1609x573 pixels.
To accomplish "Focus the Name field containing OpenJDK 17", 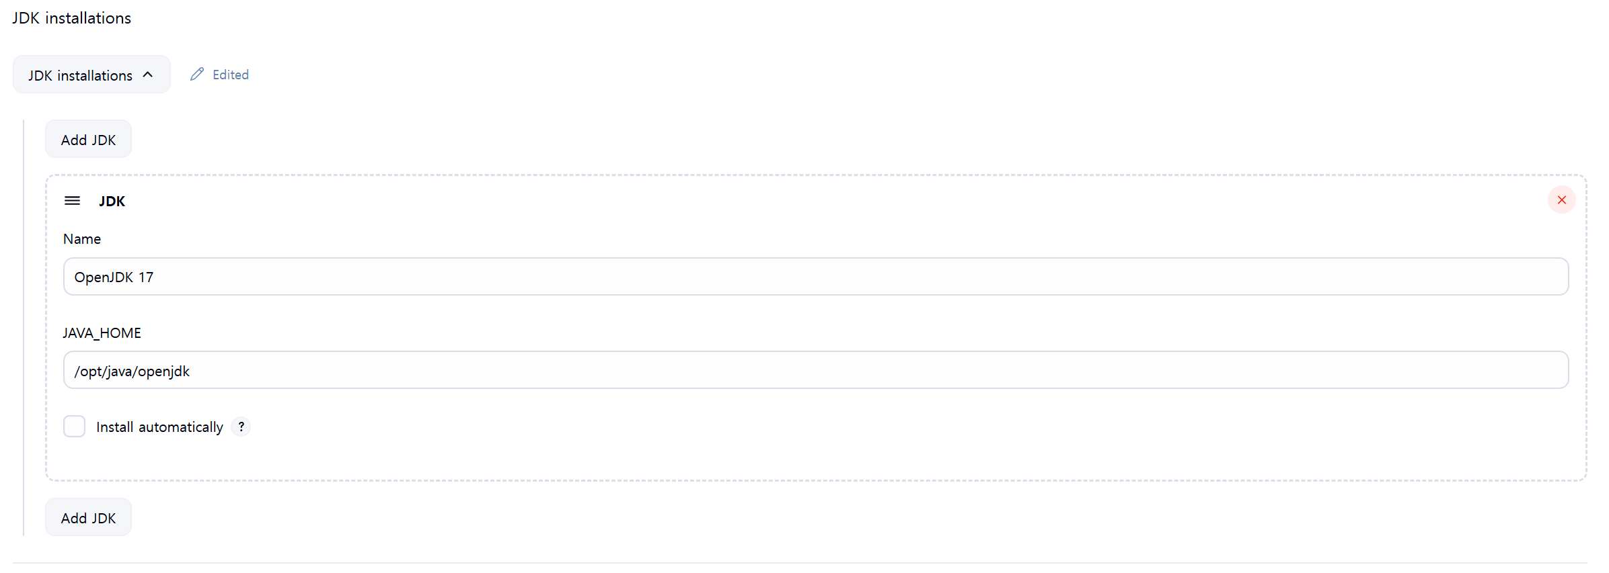I will point(816,277).
